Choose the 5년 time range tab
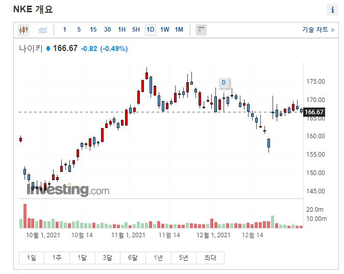 point(184,258)
